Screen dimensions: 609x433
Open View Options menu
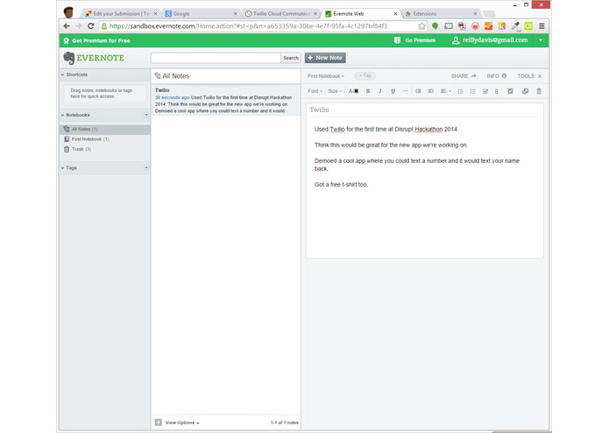pyautogui.click(x=182, y=422)
